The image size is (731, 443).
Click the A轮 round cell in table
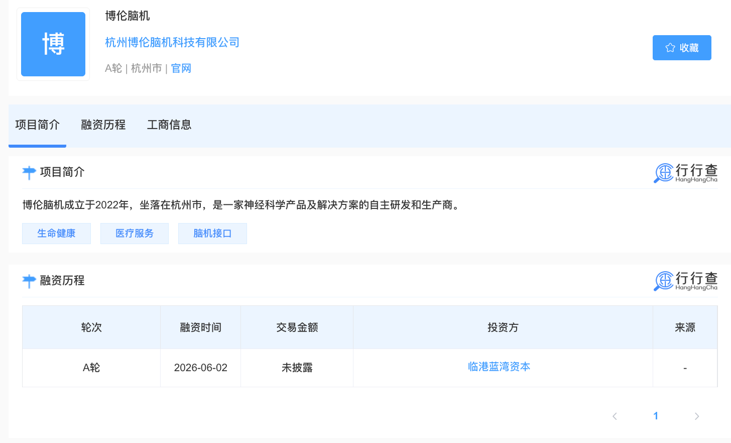(91, 368)
